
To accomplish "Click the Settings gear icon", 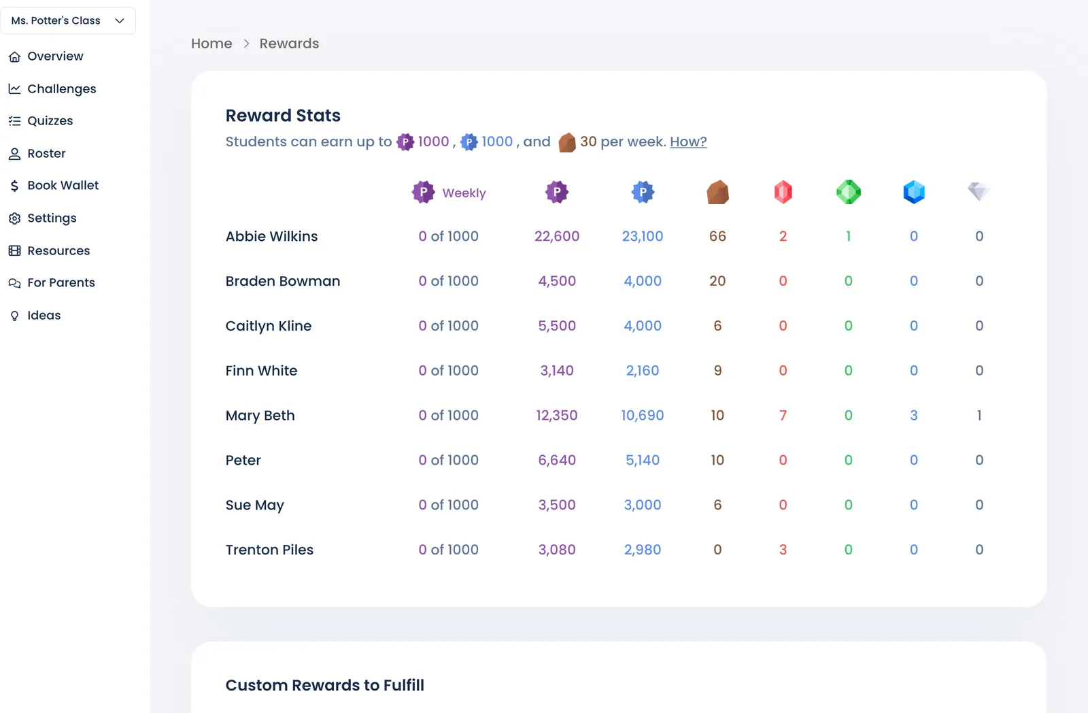I will pos(14,218).
